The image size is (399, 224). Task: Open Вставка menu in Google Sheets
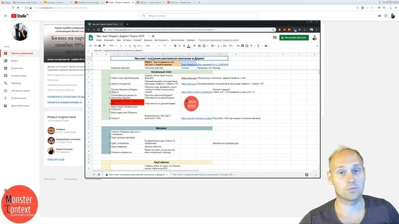point(127,40)
